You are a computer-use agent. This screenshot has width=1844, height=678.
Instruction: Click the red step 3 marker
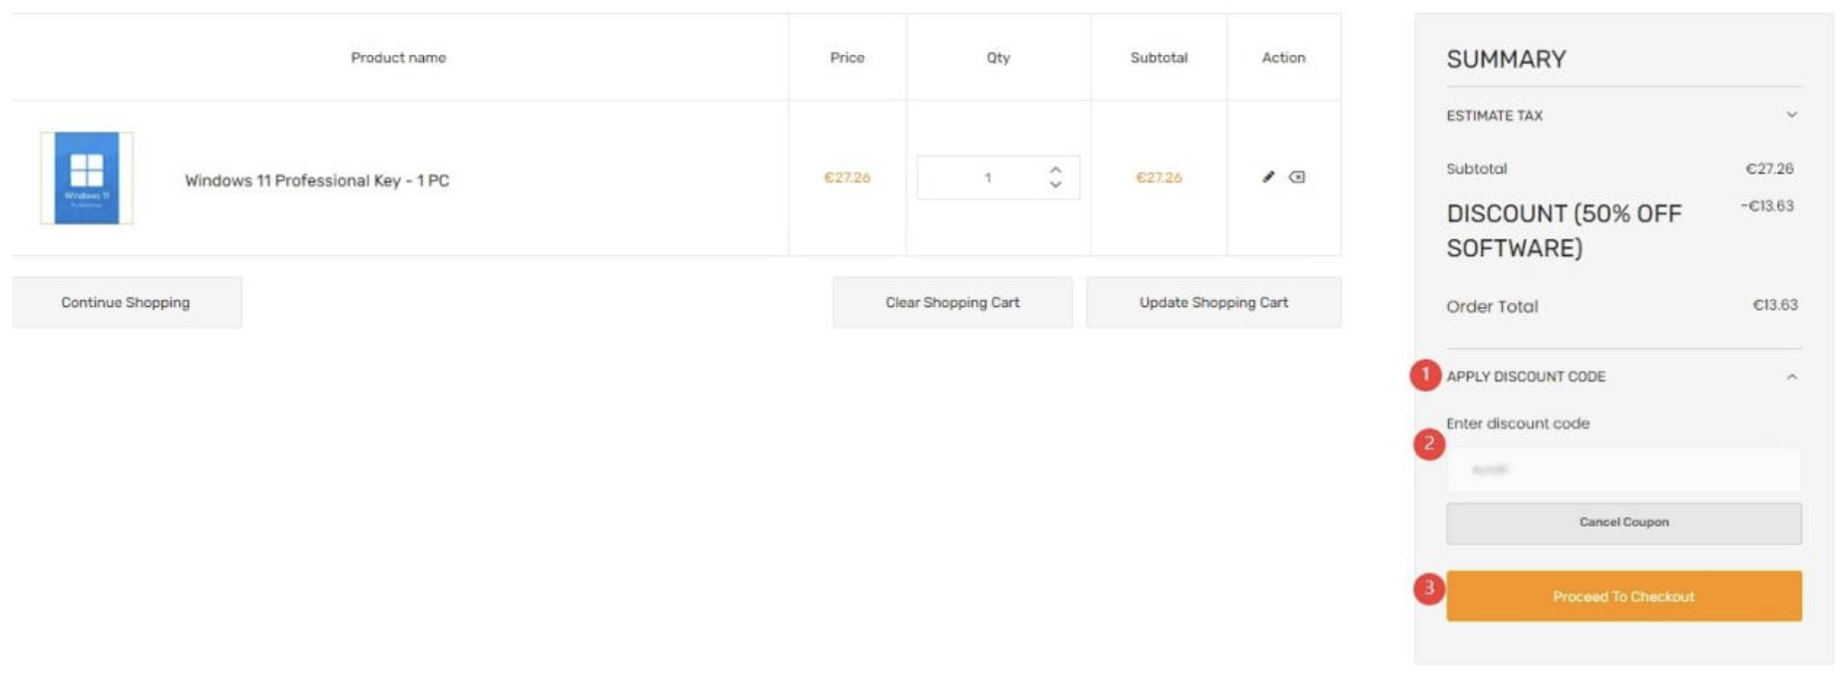[x=1429, y=588]
